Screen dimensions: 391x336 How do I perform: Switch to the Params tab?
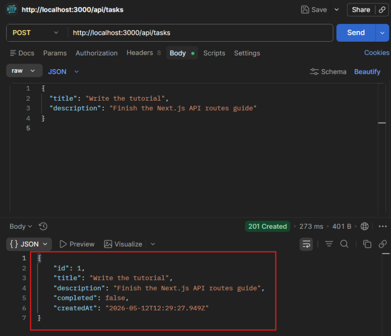tap(55, 53)
